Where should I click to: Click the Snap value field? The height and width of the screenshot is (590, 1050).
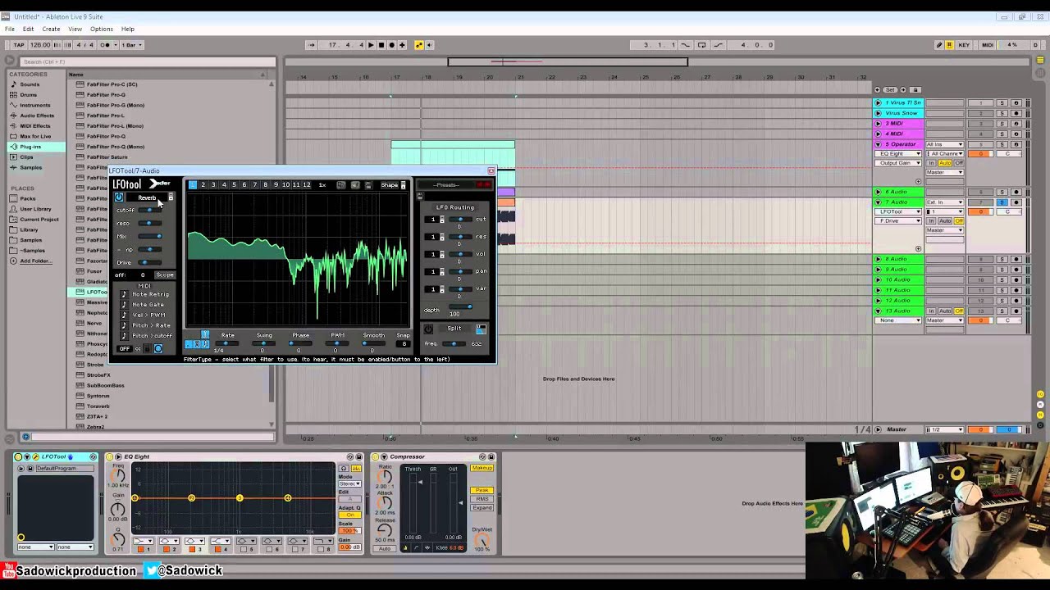coord(403,343)
